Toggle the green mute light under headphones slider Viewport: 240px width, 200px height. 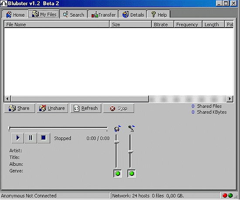118,174
